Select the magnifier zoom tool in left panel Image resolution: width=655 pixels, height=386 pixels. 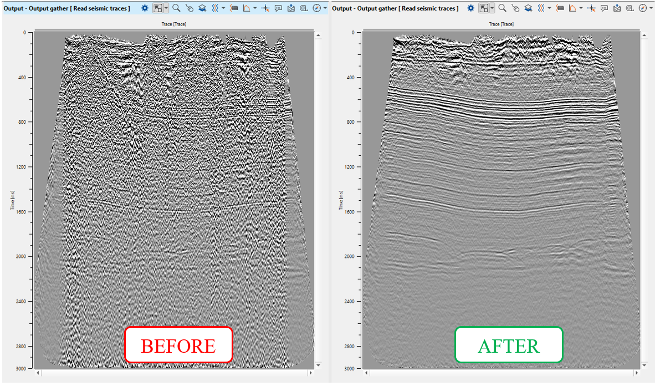coord(176,8)
